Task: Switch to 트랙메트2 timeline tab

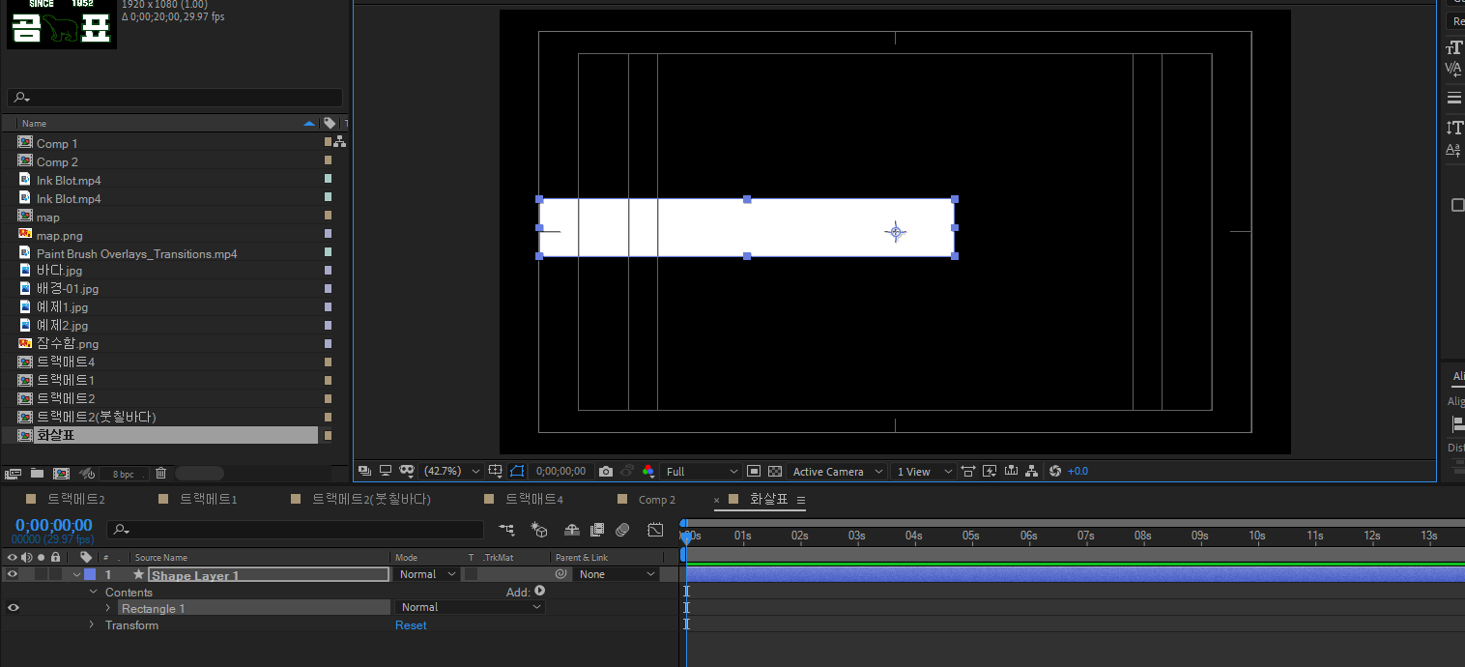Action: [x=75, y=499]
